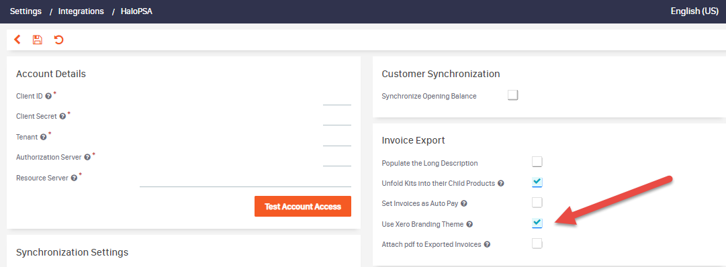The height and width of the screenshot is (267, 726).
Task: Open help icon for Set Invoices as Auto Pay
Action: (464, 203)
